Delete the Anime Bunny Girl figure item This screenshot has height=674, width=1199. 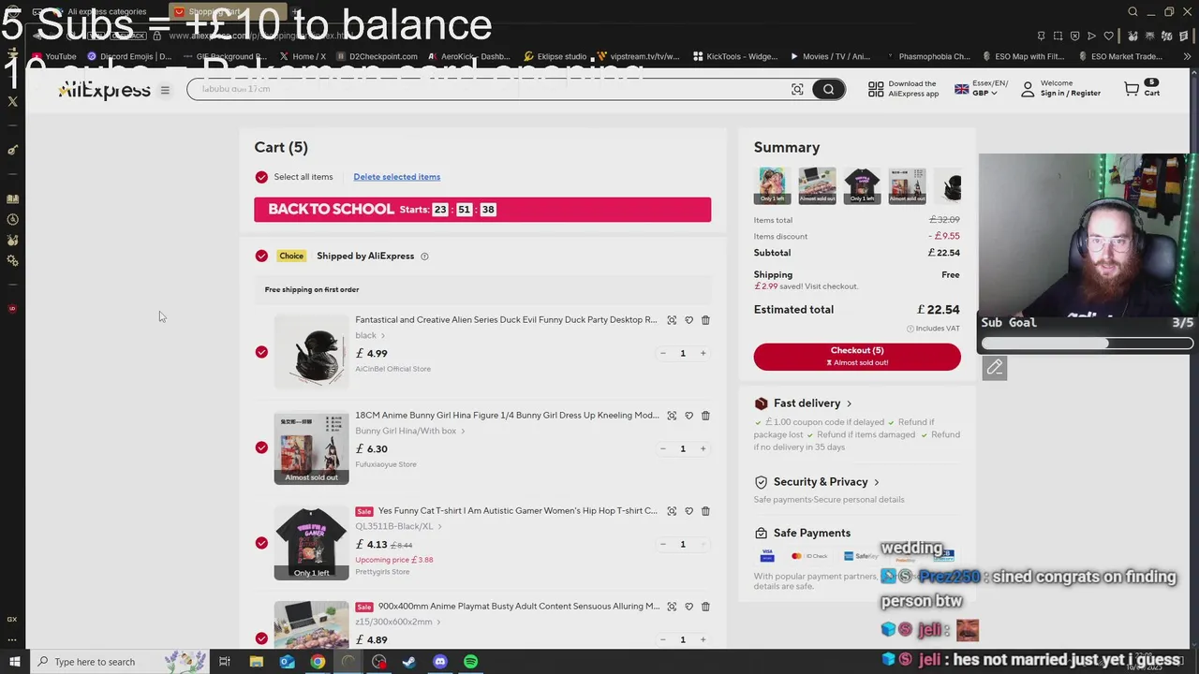point(705,416)
